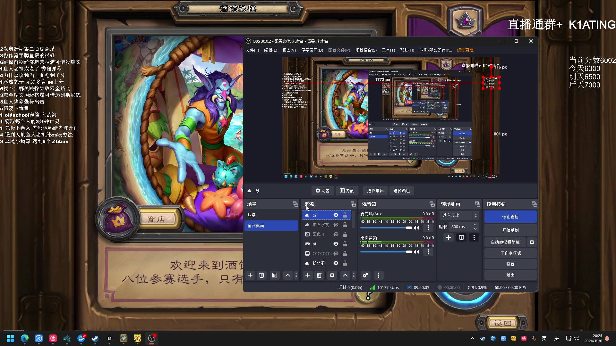Open sources panel extra options dots
The width and height of the screenshot is (616, 346).
pyautogui.click(x=354, y=275)
